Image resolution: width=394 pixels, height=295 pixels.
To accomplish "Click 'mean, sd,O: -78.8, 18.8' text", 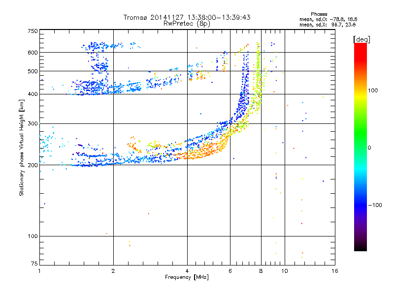I will 328,19.
